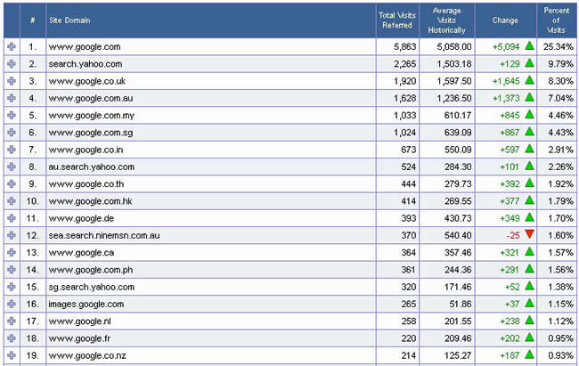The image size is (579, 366).
Task: Expand the search.yahoo.com row details
Action: click(x=11, y=63)
